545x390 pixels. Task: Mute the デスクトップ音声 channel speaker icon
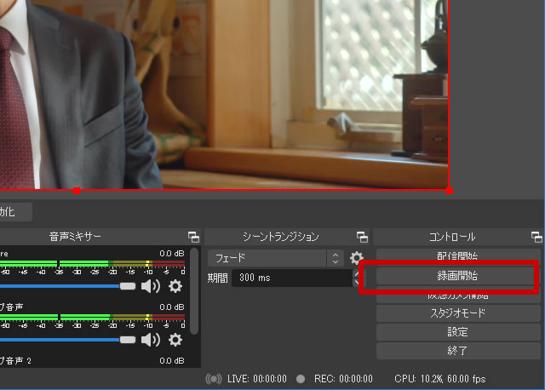pos(150,340)
